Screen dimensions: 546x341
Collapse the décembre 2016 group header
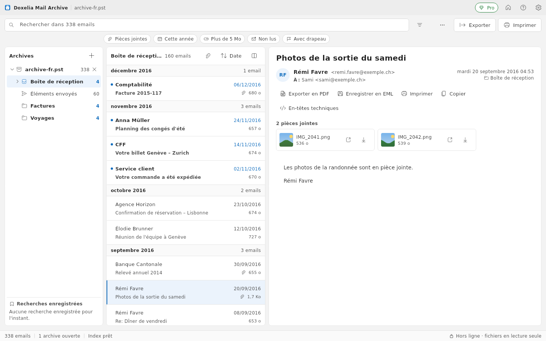(x=186, y=71)
